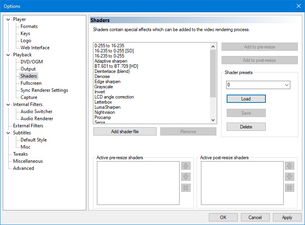Select Output settings page
Image resolution: width=305 pixels, height=225 pixels.
click(28, 69)
